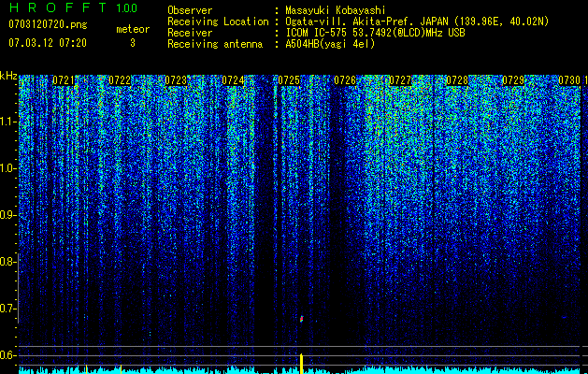Pick the 0726 time marker
The image size is (588, 374).
point(345,80)
